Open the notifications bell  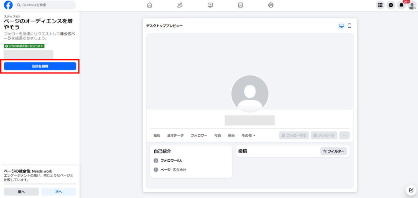tap(402, 5)
